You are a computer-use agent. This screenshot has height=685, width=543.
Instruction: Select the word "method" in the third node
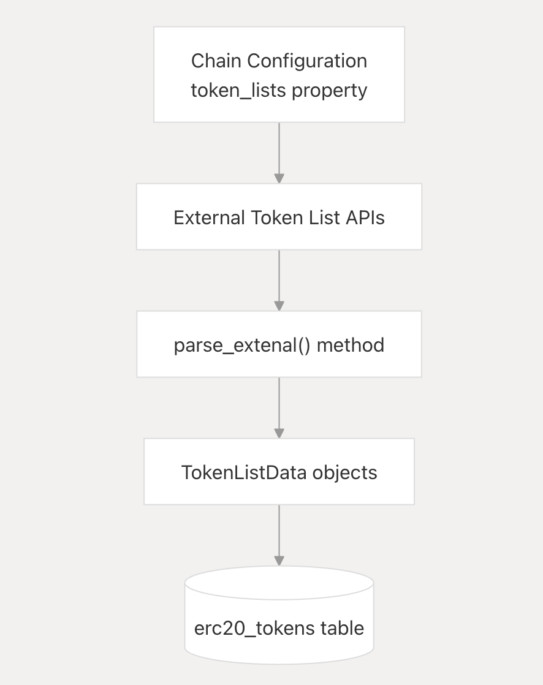tap(351, 345)
